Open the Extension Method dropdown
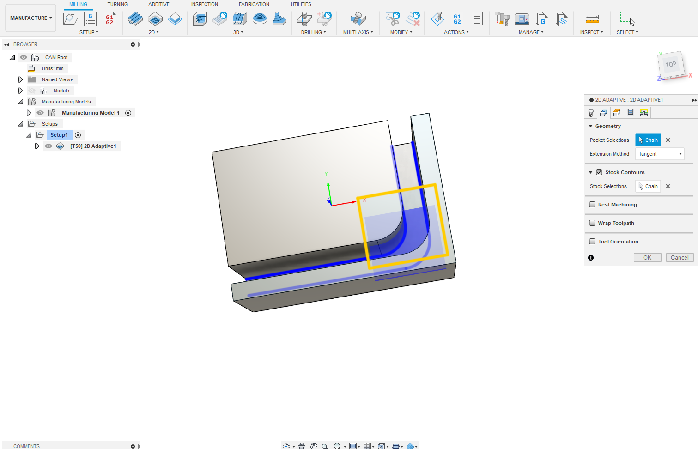 [x=659, y=154]
